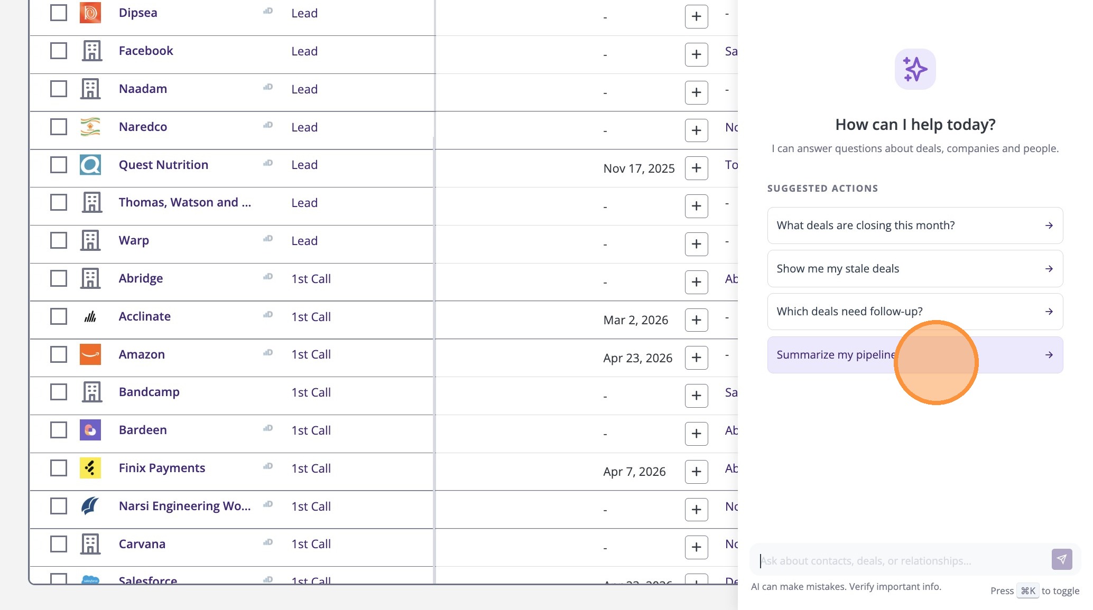This screenshot has width=1093, height=610.
Task: Tick the checkbox for Naadam
Action: click(59, 89)
